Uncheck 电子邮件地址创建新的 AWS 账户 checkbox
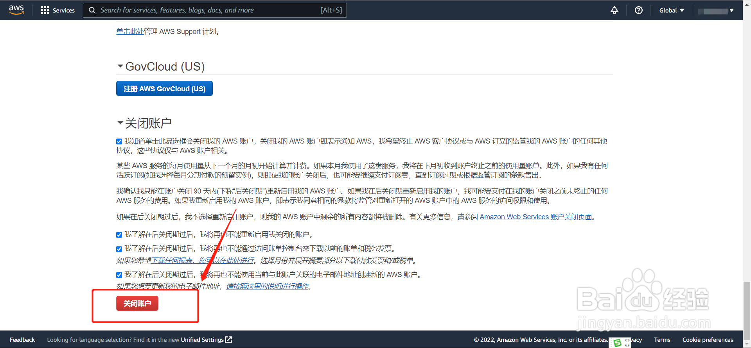Viewport: 751px width, 348px height. 119,275
